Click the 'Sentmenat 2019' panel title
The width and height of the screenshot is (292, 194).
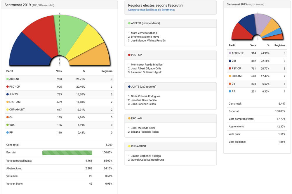[x=18, y=5]
